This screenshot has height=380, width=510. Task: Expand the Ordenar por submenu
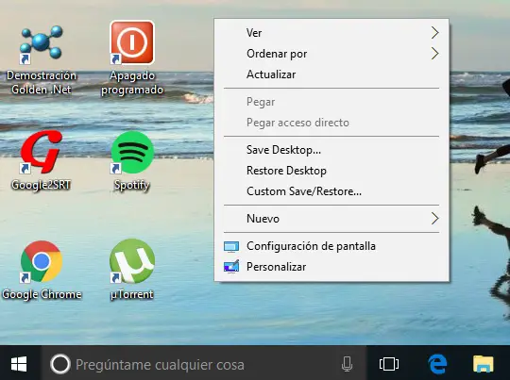pyautogui.click(x=331, y=54)
